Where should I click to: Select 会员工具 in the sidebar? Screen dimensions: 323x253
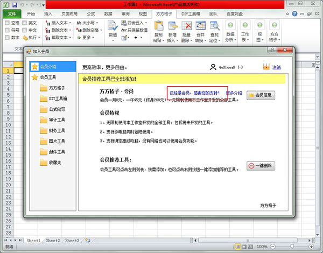53,78
